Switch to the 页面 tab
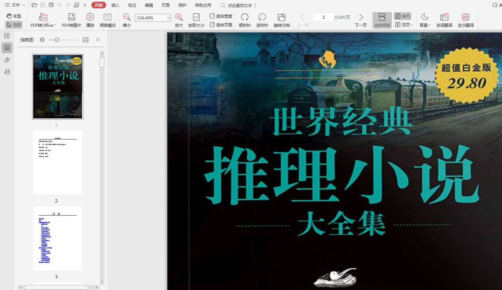The height and width of the screenshot is (290, 502). 165,5
